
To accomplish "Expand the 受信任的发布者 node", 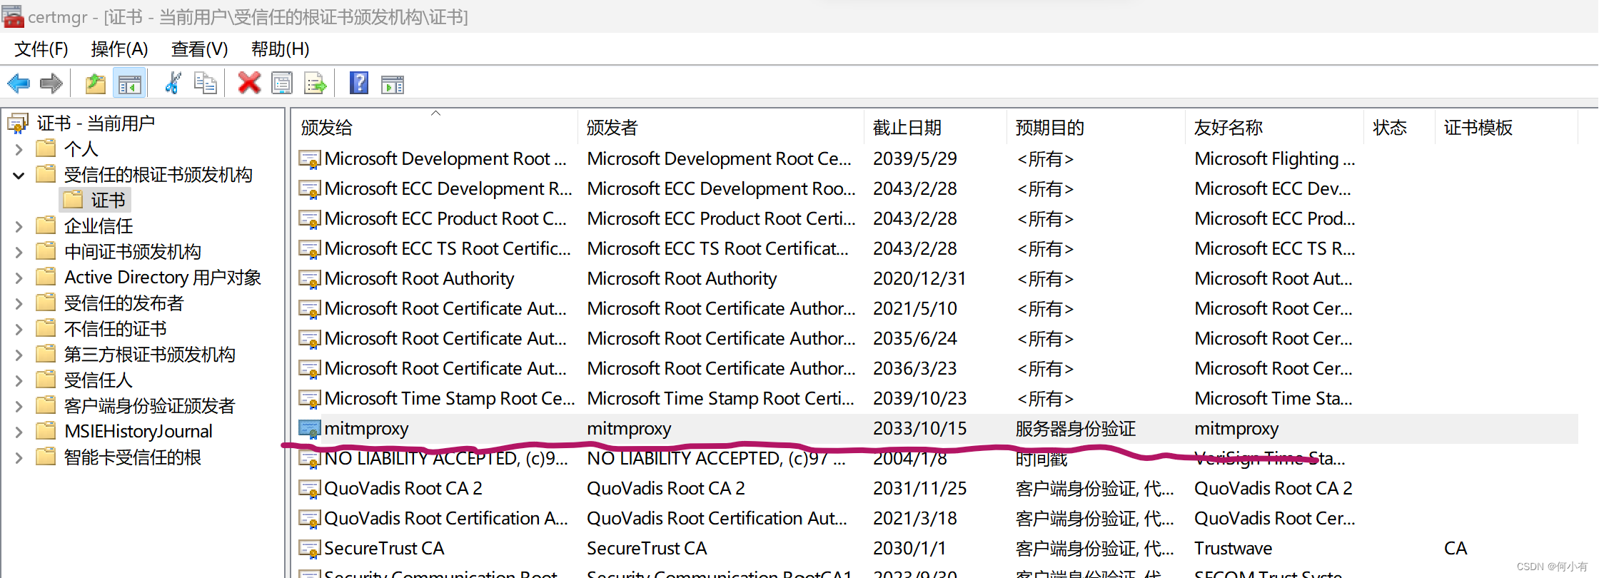I will point(19,303).
